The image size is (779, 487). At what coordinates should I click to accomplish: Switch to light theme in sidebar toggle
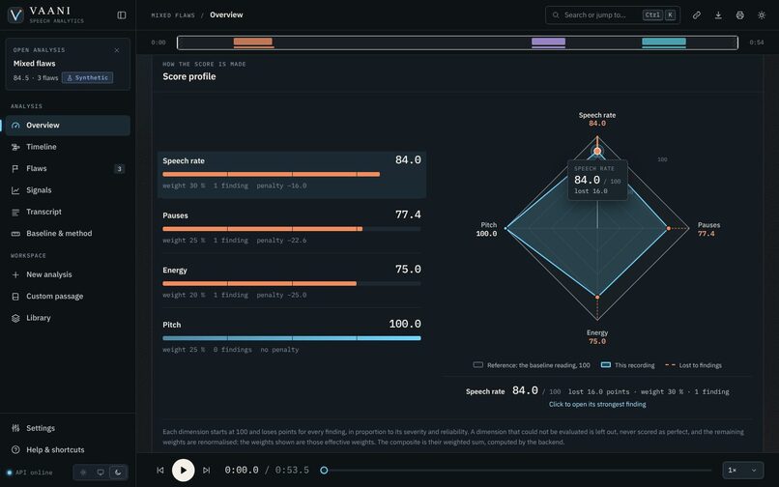(83, 473)
